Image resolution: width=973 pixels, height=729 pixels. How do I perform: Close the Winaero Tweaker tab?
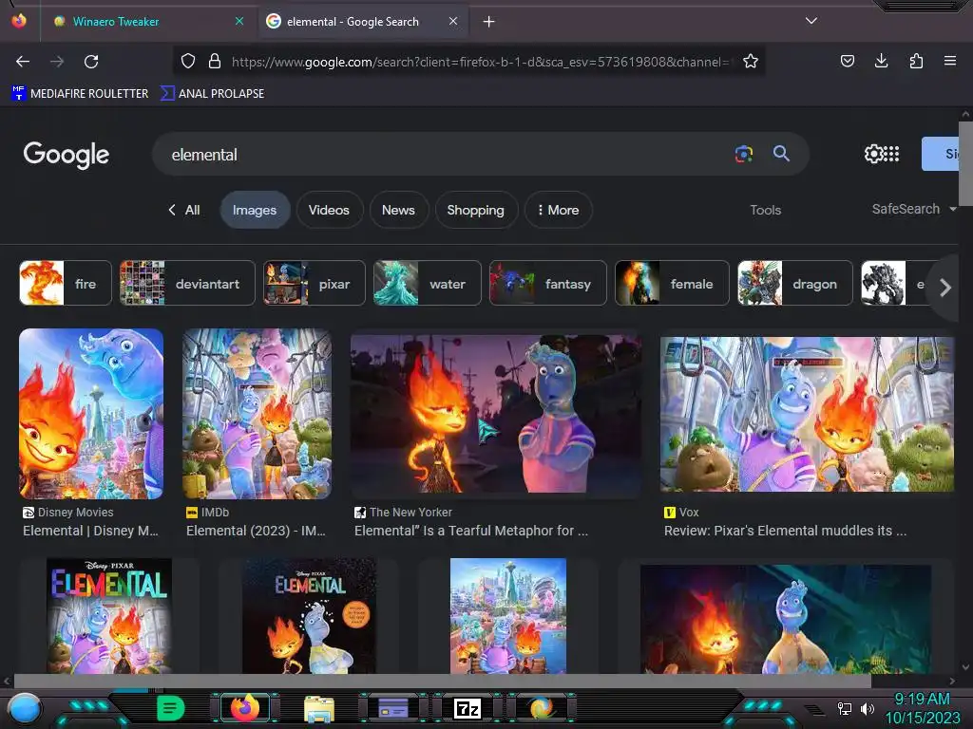click(x=238, y=21)
